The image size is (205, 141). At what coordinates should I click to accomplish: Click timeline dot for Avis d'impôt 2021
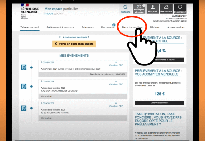coord(31,67)
